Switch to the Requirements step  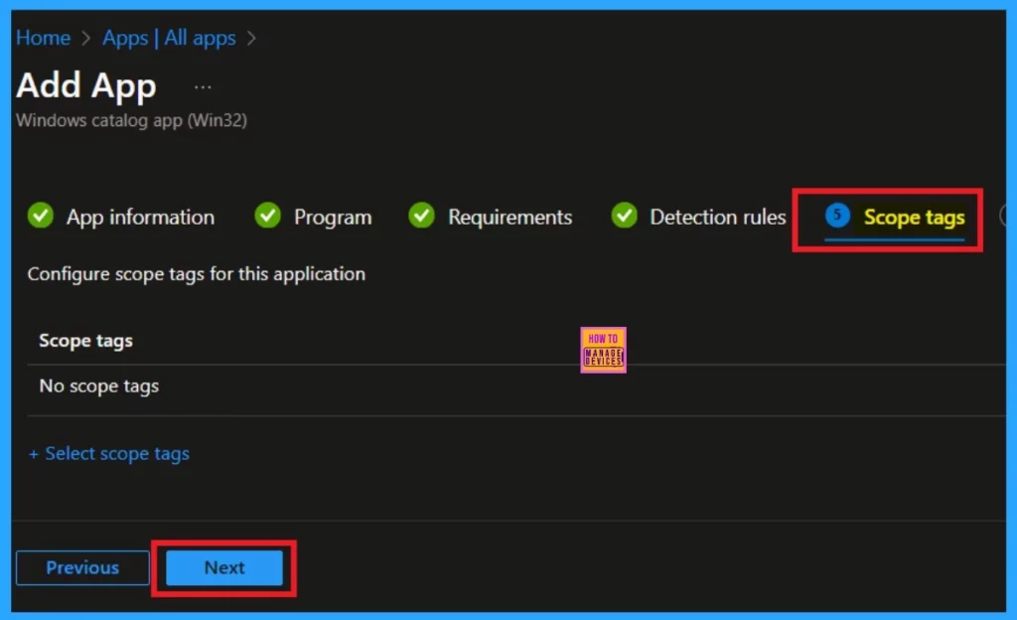[x=509, y=217]
